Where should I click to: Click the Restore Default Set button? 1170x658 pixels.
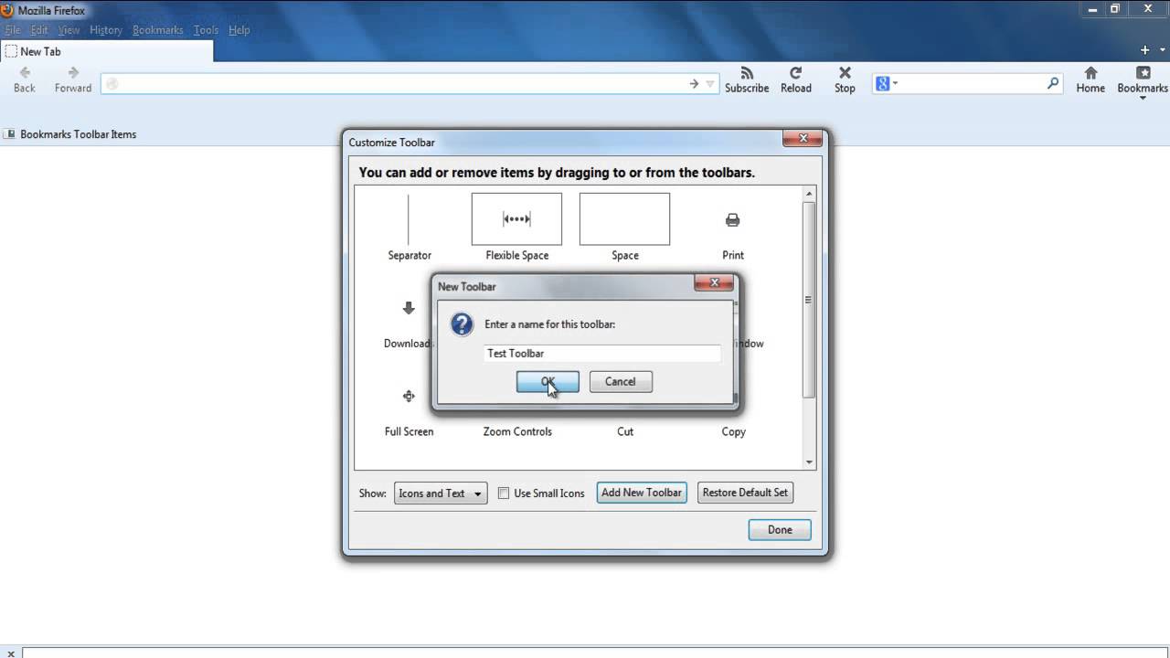pyautogui.click(x=745, y=493)
